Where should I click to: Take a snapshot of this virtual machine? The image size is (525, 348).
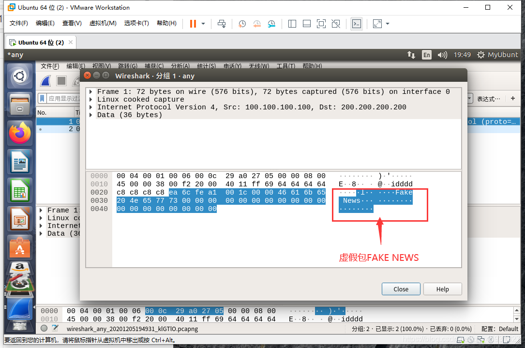tap(242, 24)
